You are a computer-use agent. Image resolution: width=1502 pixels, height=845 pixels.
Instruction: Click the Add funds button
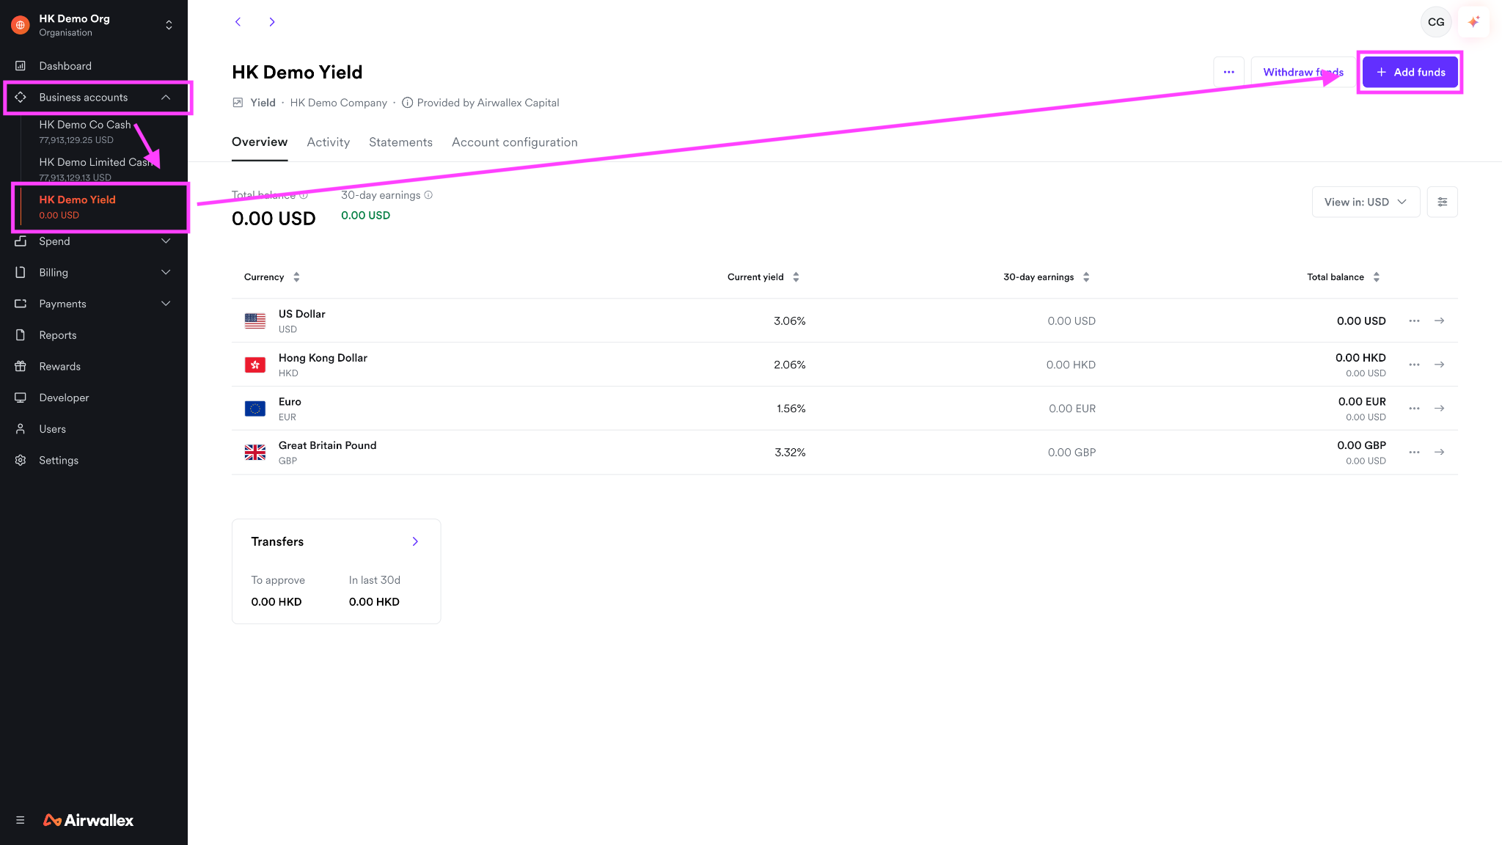(x=1410, y=72)
